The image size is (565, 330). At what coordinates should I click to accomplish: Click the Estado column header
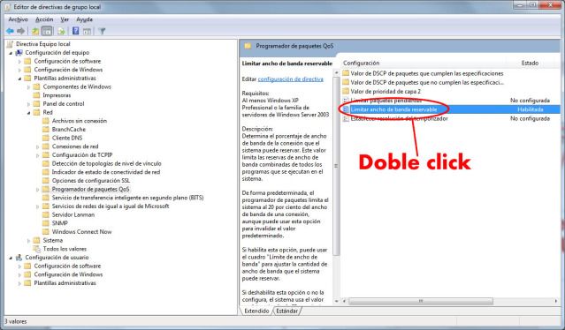click(530, 63)
